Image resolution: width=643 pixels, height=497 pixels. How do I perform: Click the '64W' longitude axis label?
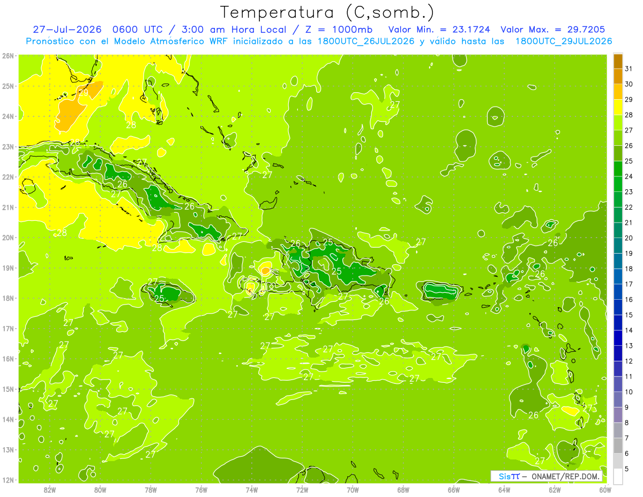pos(504,489)
